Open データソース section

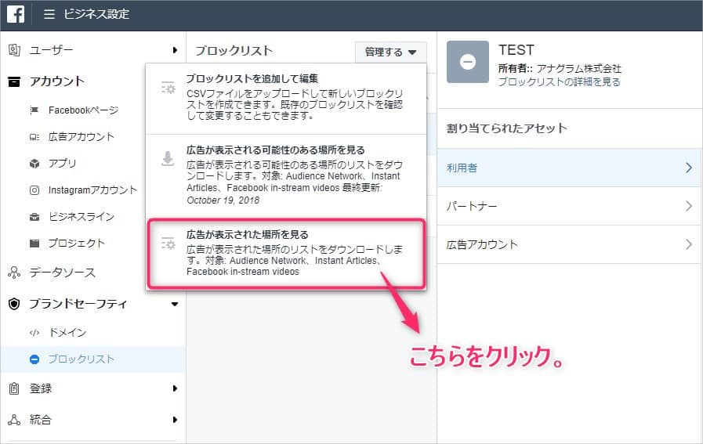(62, 273)
